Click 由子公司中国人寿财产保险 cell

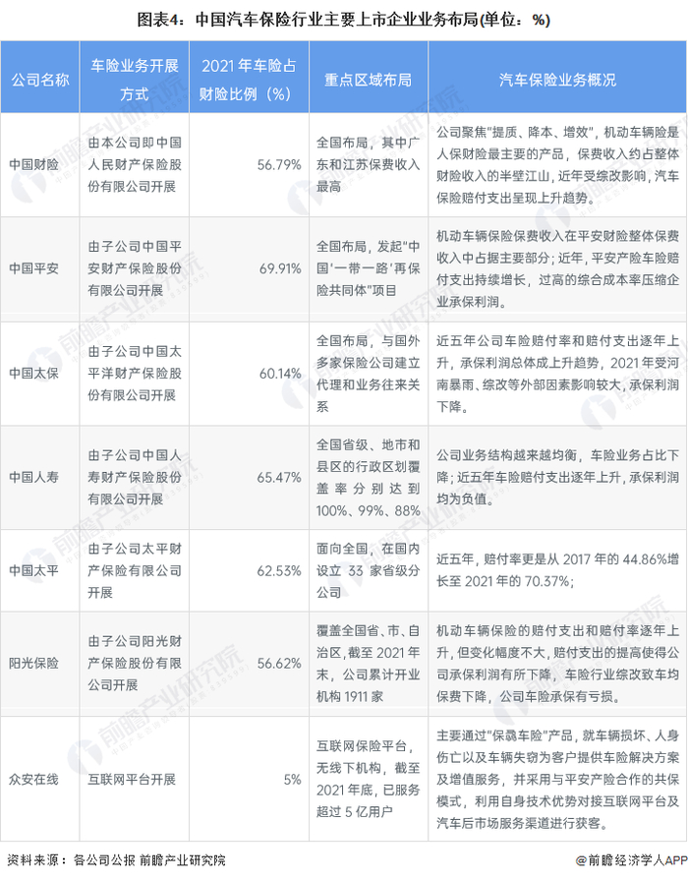pos(135,477)
